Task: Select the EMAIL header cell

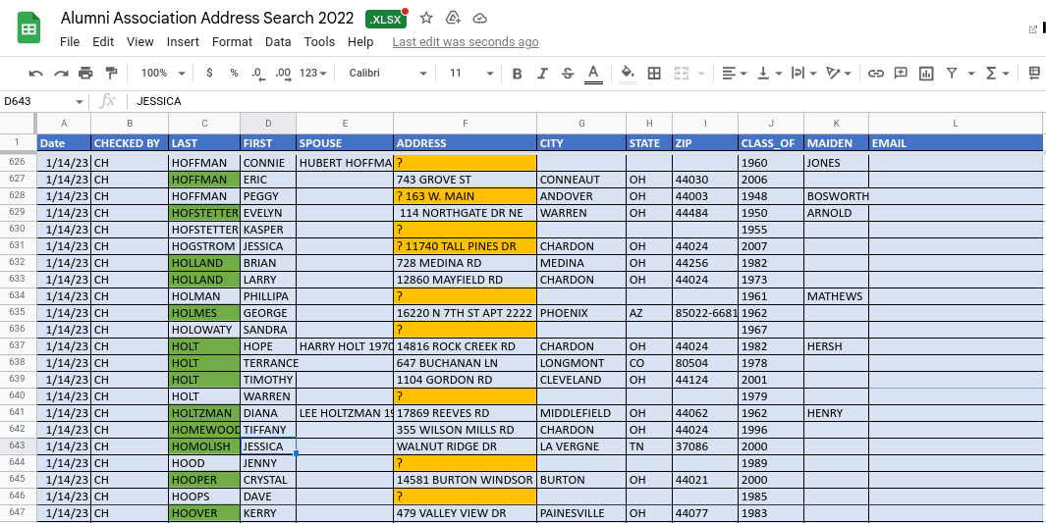Action: click(956, 142)
